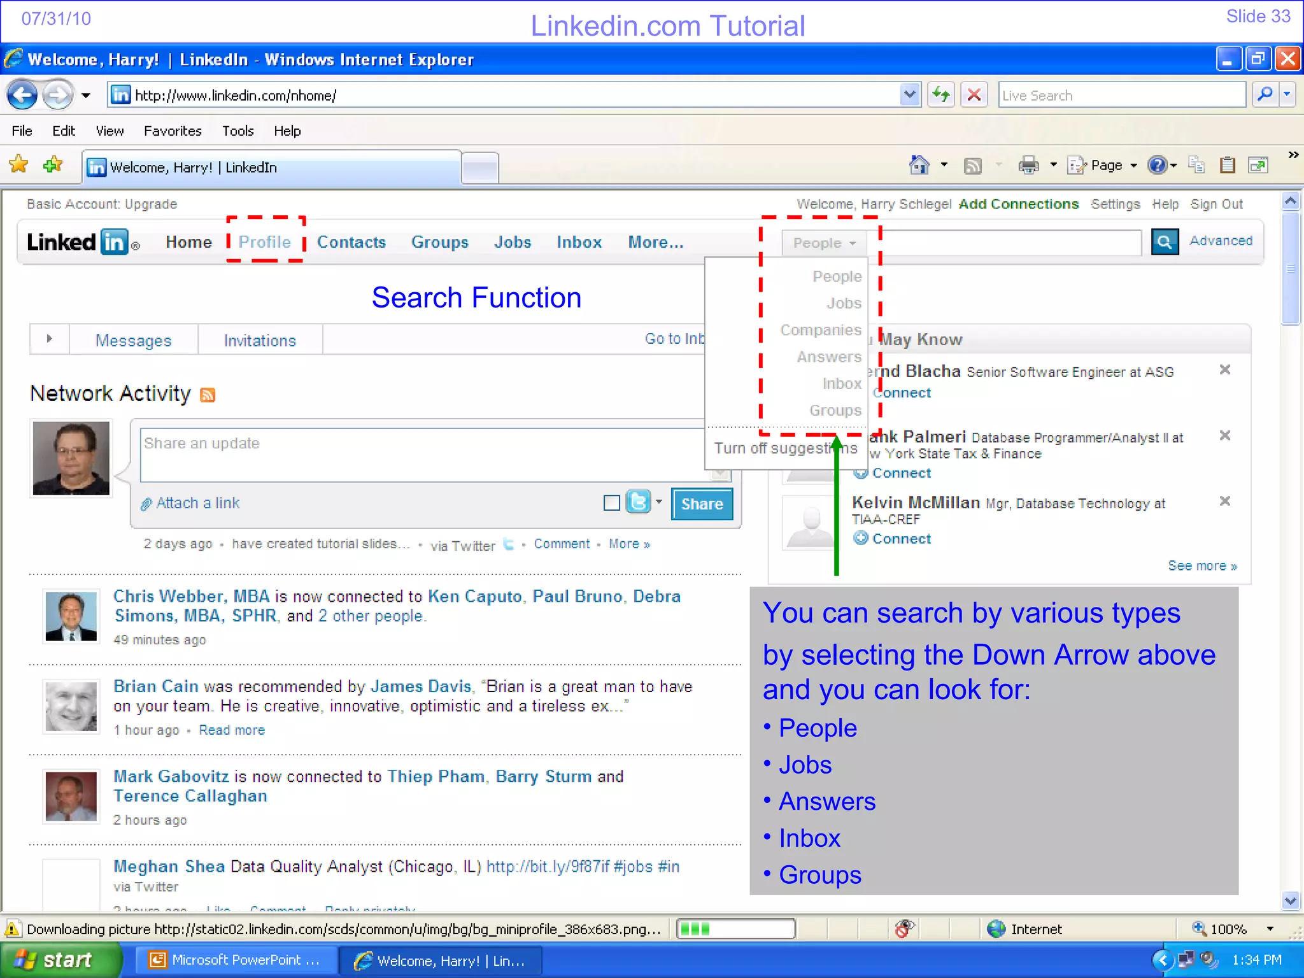Click the zoom magnifier icon in status bar
1304x978 pixels.
1199,928
